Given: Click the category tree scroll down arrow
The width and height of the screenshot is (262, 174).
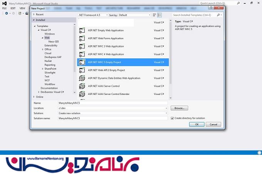Looking at the screenshot, I should (x=74, y=93).
